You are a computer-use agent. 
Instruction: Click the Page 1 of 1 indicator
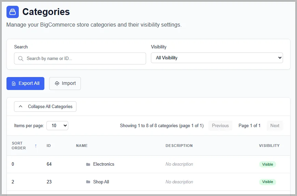click(250, 126)
